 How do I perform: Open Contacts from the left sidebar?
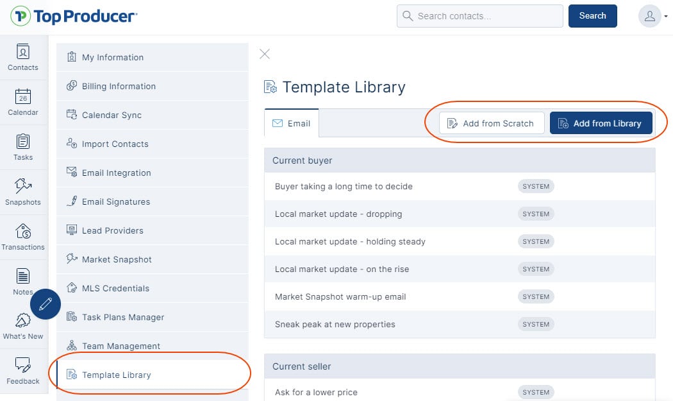click(23, 57)
